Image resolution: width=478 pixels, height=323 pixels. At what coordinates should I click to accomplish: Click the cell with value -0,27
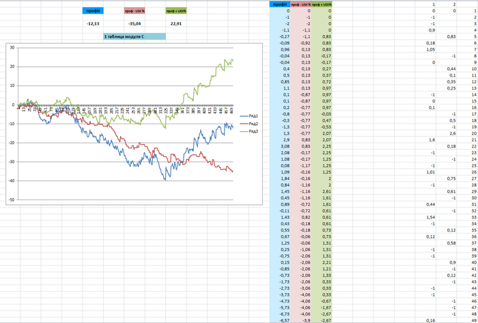[x=280, y=37]
